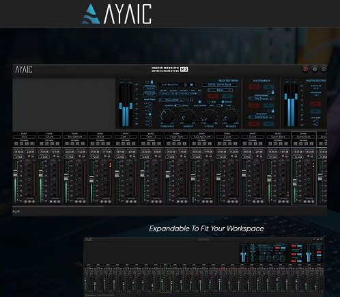This screenshot has height=297, width=340.
Task: Click the topmost blue button in All Channels
Action: tap(268, 87)
